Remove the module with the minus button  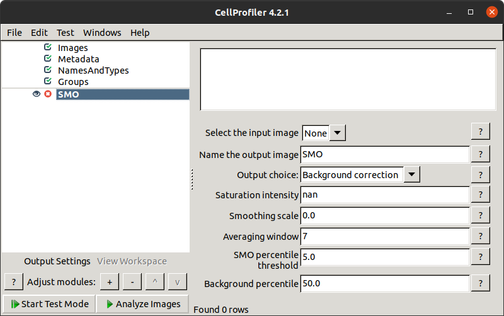pyautogui.click(x=132, y=282)
